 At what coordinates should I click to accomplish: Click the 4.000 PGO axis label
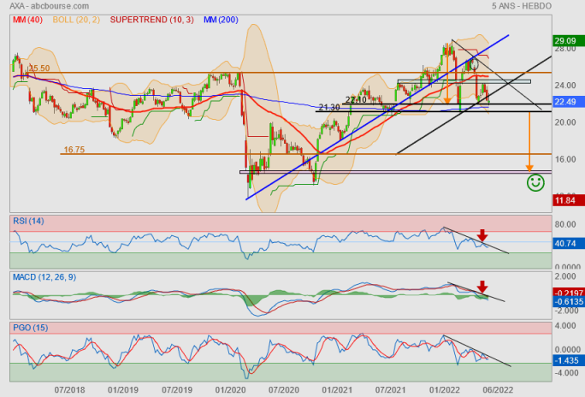point(565,326)
